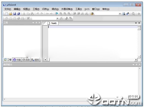Click the Find magnifier icon in toolbar

(133, 14)
